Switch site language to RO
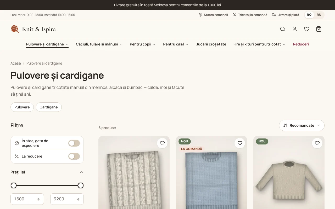The width and height of the screenshot is (335, 209). [x=309, y=15]
